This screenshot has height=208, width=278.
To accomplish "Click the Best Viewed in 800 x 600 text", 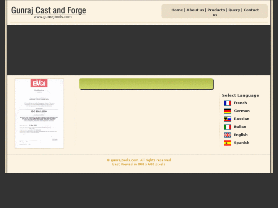I will click(x=139, y=164).
